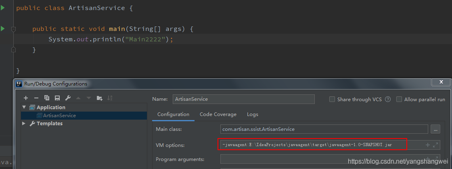Collapse the Application tree node
Viewport: 452px width, 169px height.
(24, 107)
